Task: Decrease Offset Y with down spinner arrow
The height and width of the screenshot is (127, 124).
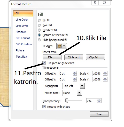Action: [75, 80]
